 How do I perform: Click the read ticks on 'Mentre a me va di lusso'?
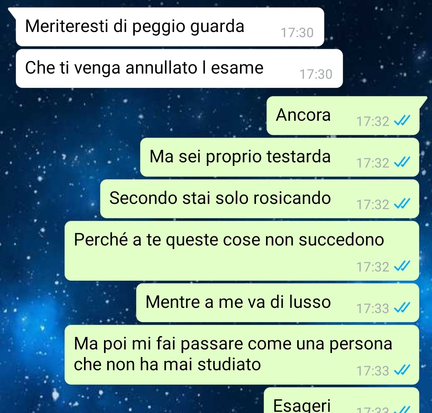tap(402, 307)
